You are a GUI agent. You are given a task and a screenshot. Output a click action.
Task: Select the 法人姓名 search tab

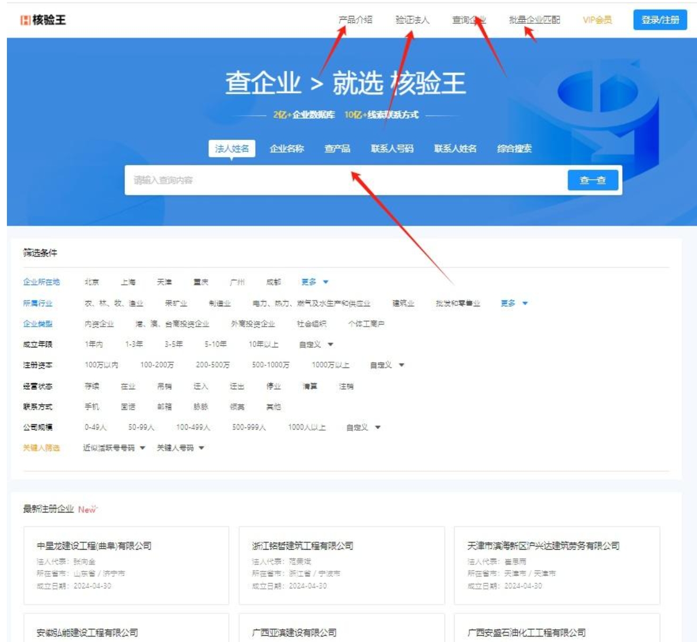(232, 149)
